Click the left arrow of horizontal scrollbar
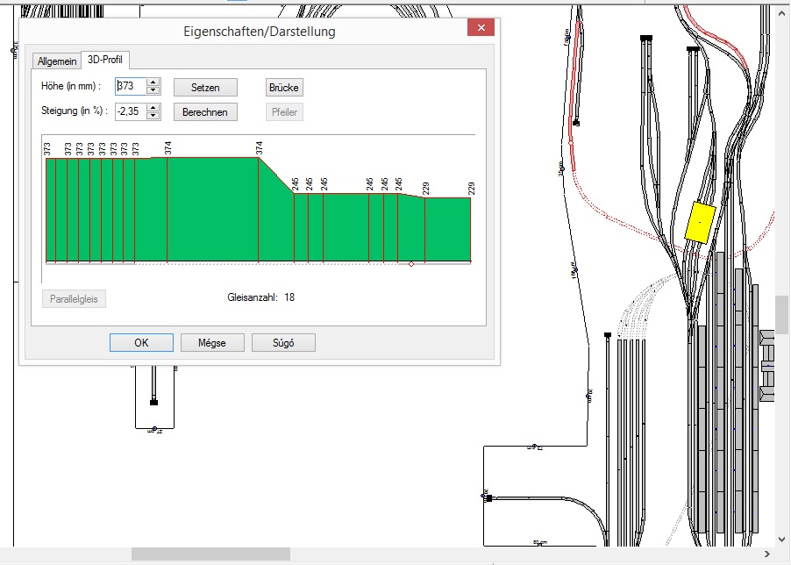The image size is (791, 565). coord(6,554)
